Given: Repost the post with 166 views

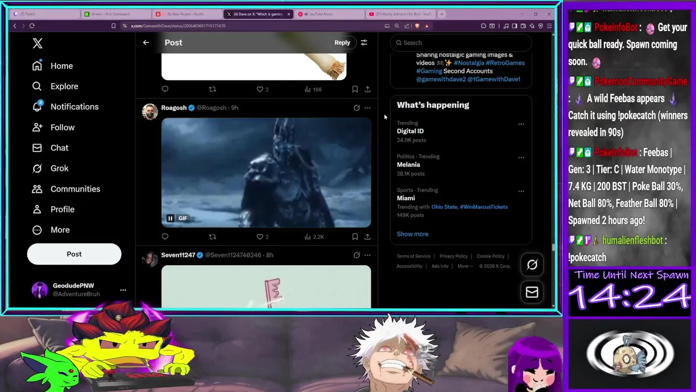Looking at the screenshot, I should pyautogui.click(x=213, y=89).
